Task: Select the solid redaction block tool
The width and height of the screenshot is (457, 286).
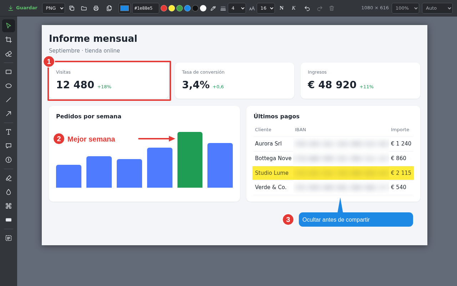Action: point(9,220)
